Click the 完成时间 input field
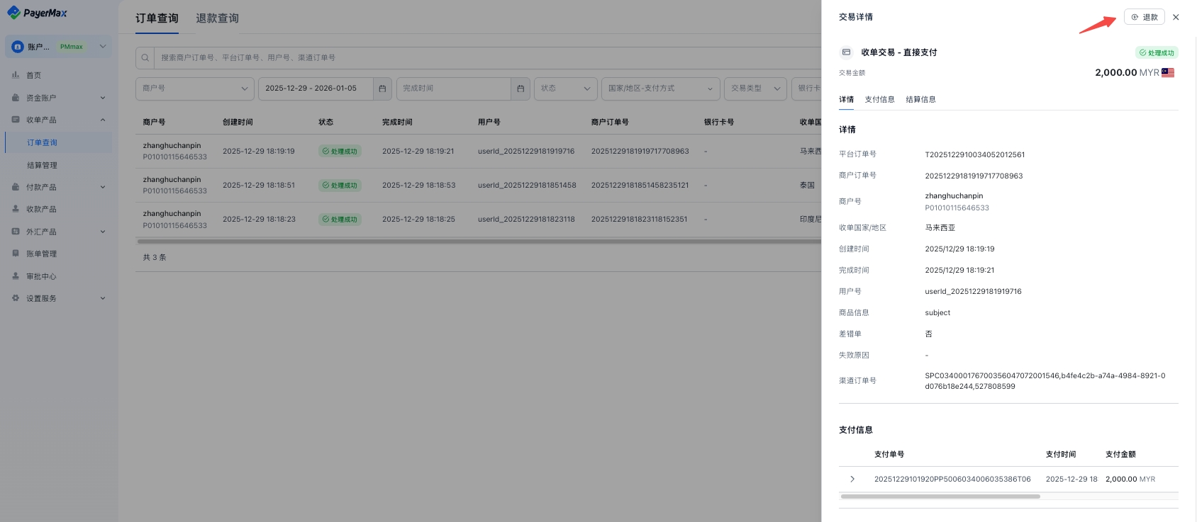 tap(454, 89)
